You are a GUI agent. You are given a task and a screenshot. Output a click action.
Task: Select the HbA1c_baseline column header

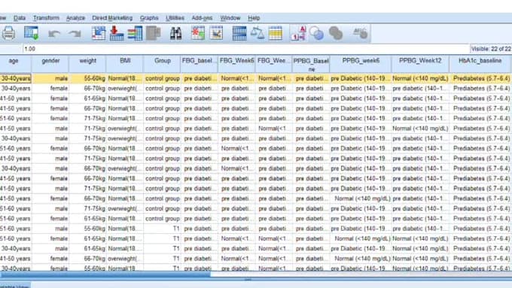pos(480,64)
